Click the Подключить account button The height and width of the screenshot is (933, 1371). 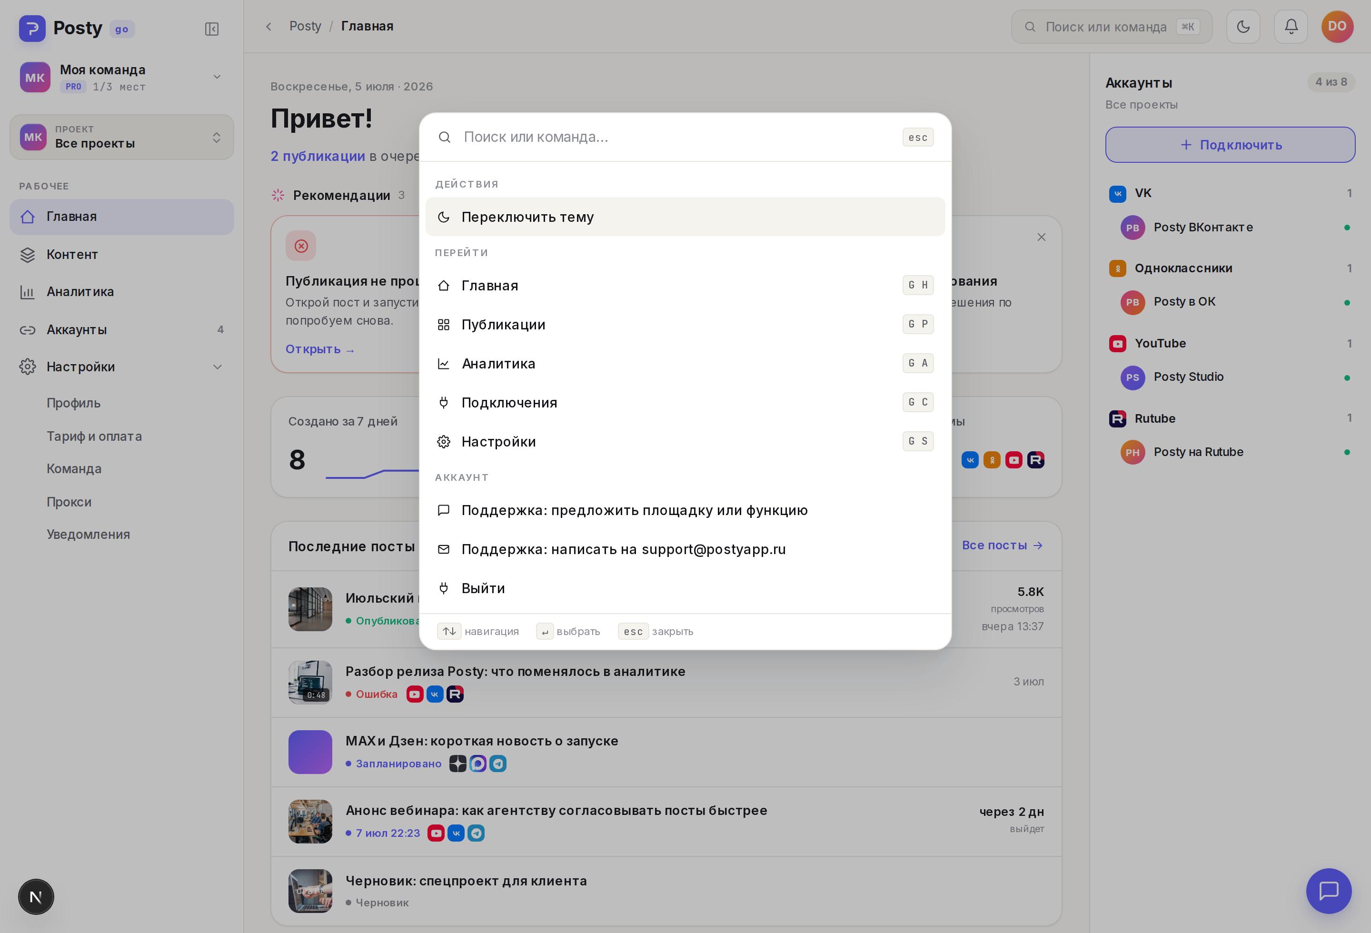[1230, 145]
